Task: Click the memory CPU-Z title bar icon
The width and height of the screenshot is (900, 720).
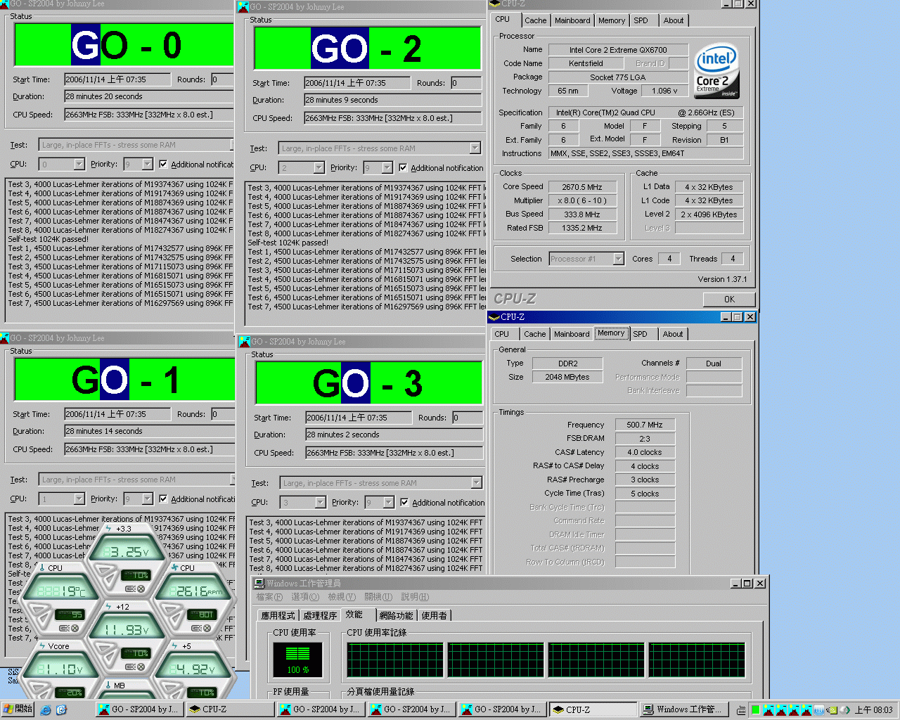Action: tap(494, 317)
